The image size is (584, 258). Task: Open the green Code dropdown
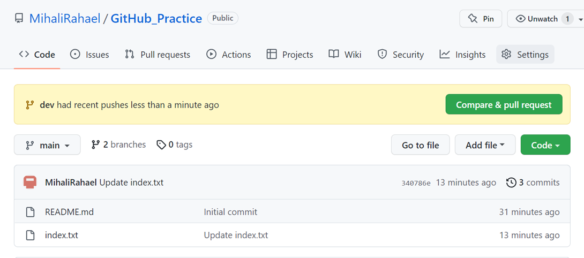(545, 145)
